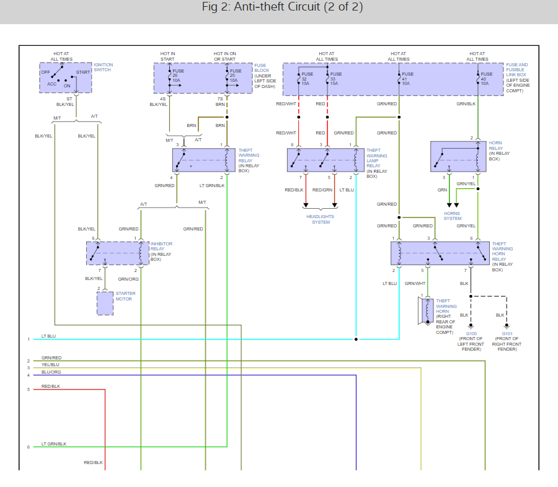Select 'THEFT WARNING HORN (RIGHT REAR...)' label
The width and height of the screenshot is (558, 487).
[446, 316]
